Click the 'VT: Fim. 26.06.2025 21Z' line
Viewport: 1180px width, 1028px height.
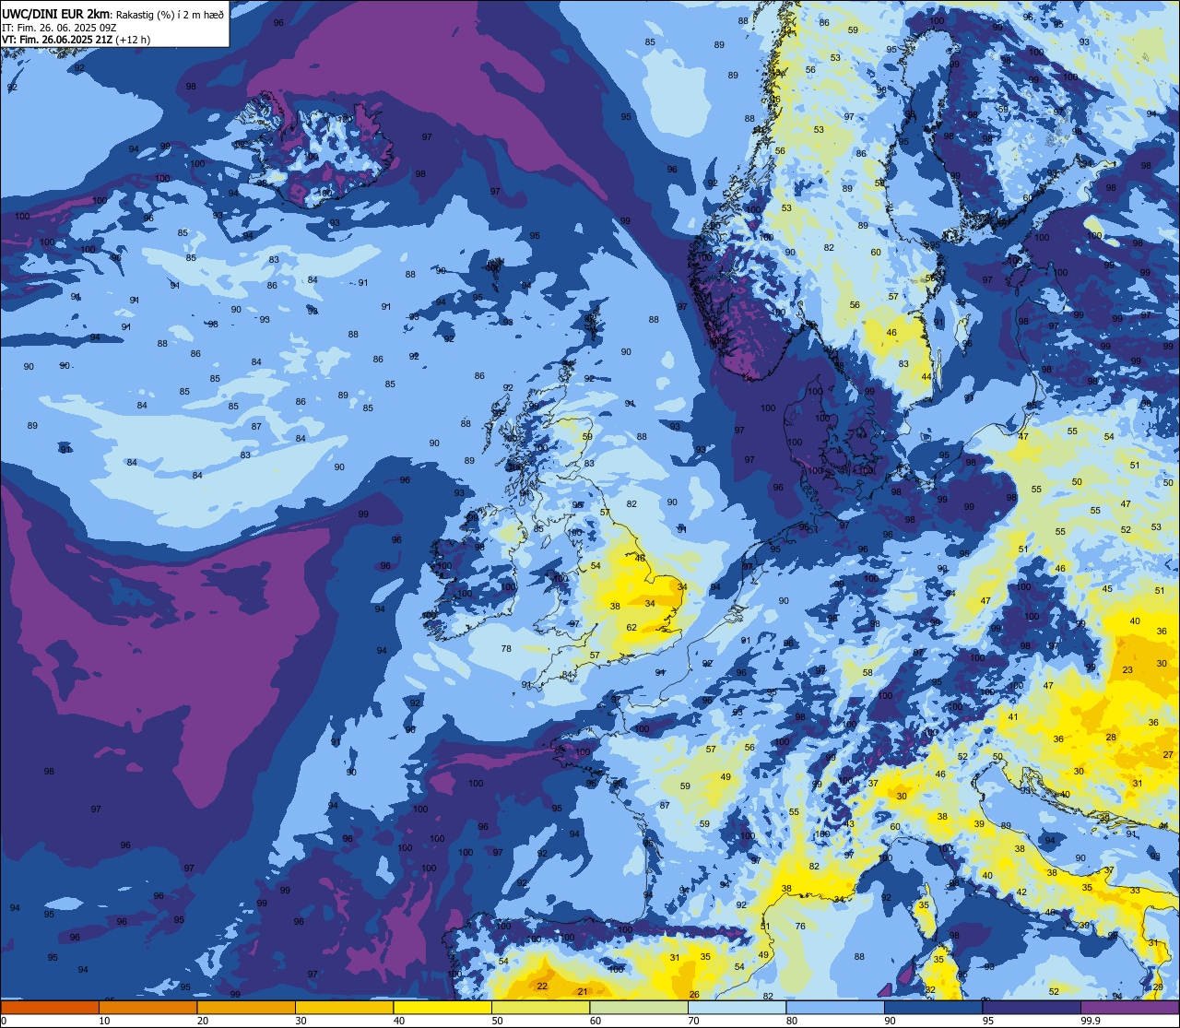57,40
